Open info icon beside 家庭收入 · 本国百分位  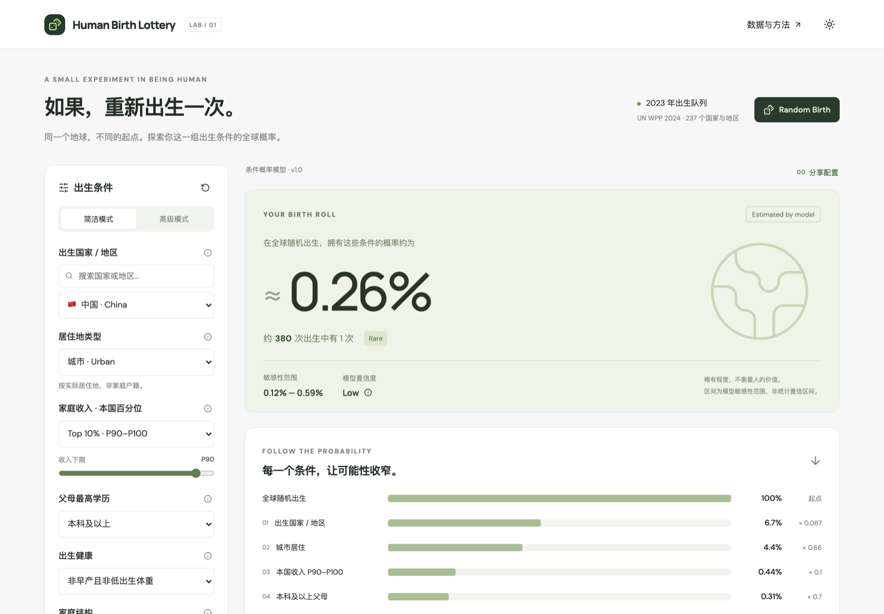click(x=208, y=408)
